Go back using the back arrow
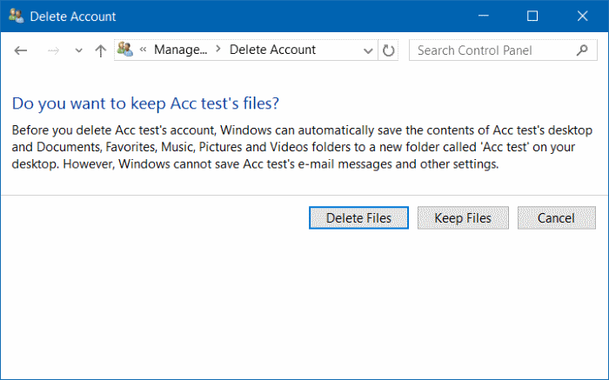The width and height of the screenshot is (609, 380). [x=21, y=50]
